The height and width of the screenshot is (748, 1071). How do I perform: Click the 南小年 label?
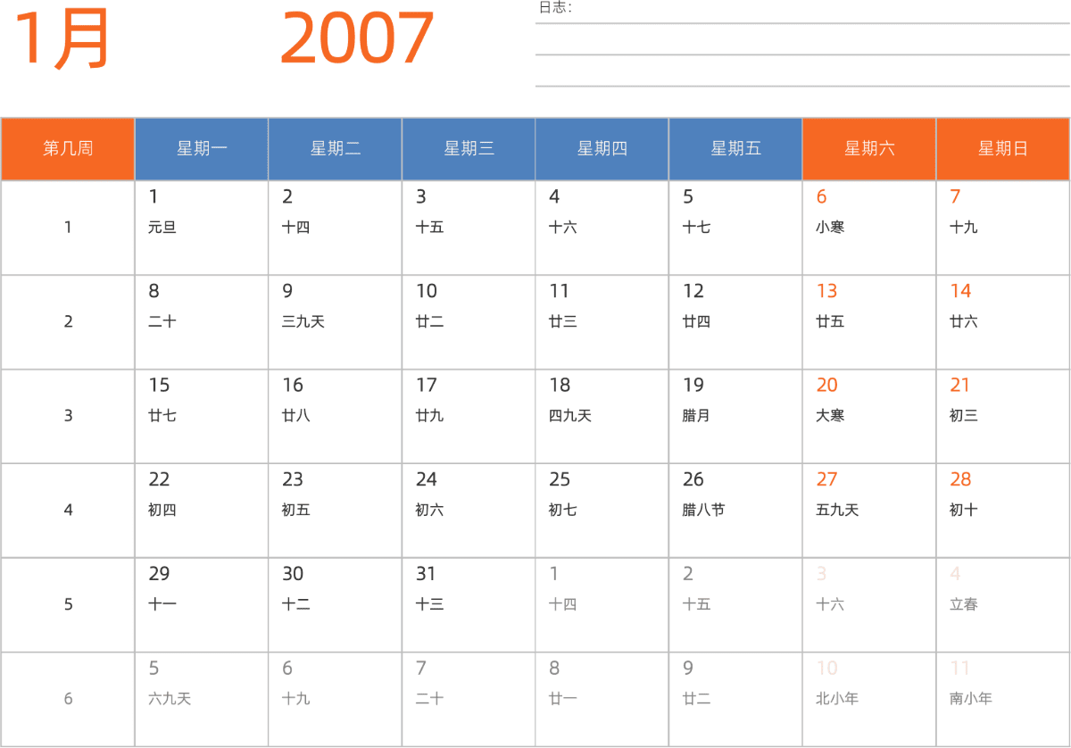[x=971, y=699]
